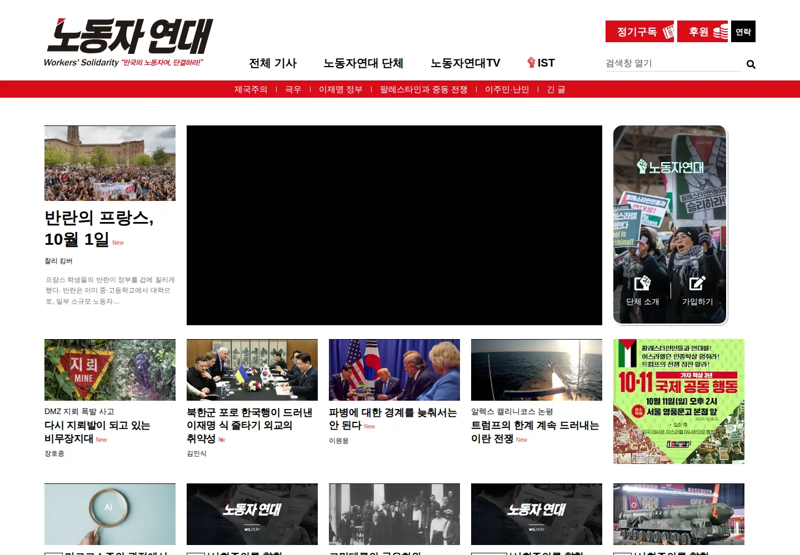Click the black 연락 contact button
The image size is (800, 555).
743,32
